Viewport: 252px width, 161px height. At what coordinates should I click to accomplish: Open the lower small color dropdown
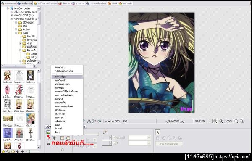tap(107, 143)
